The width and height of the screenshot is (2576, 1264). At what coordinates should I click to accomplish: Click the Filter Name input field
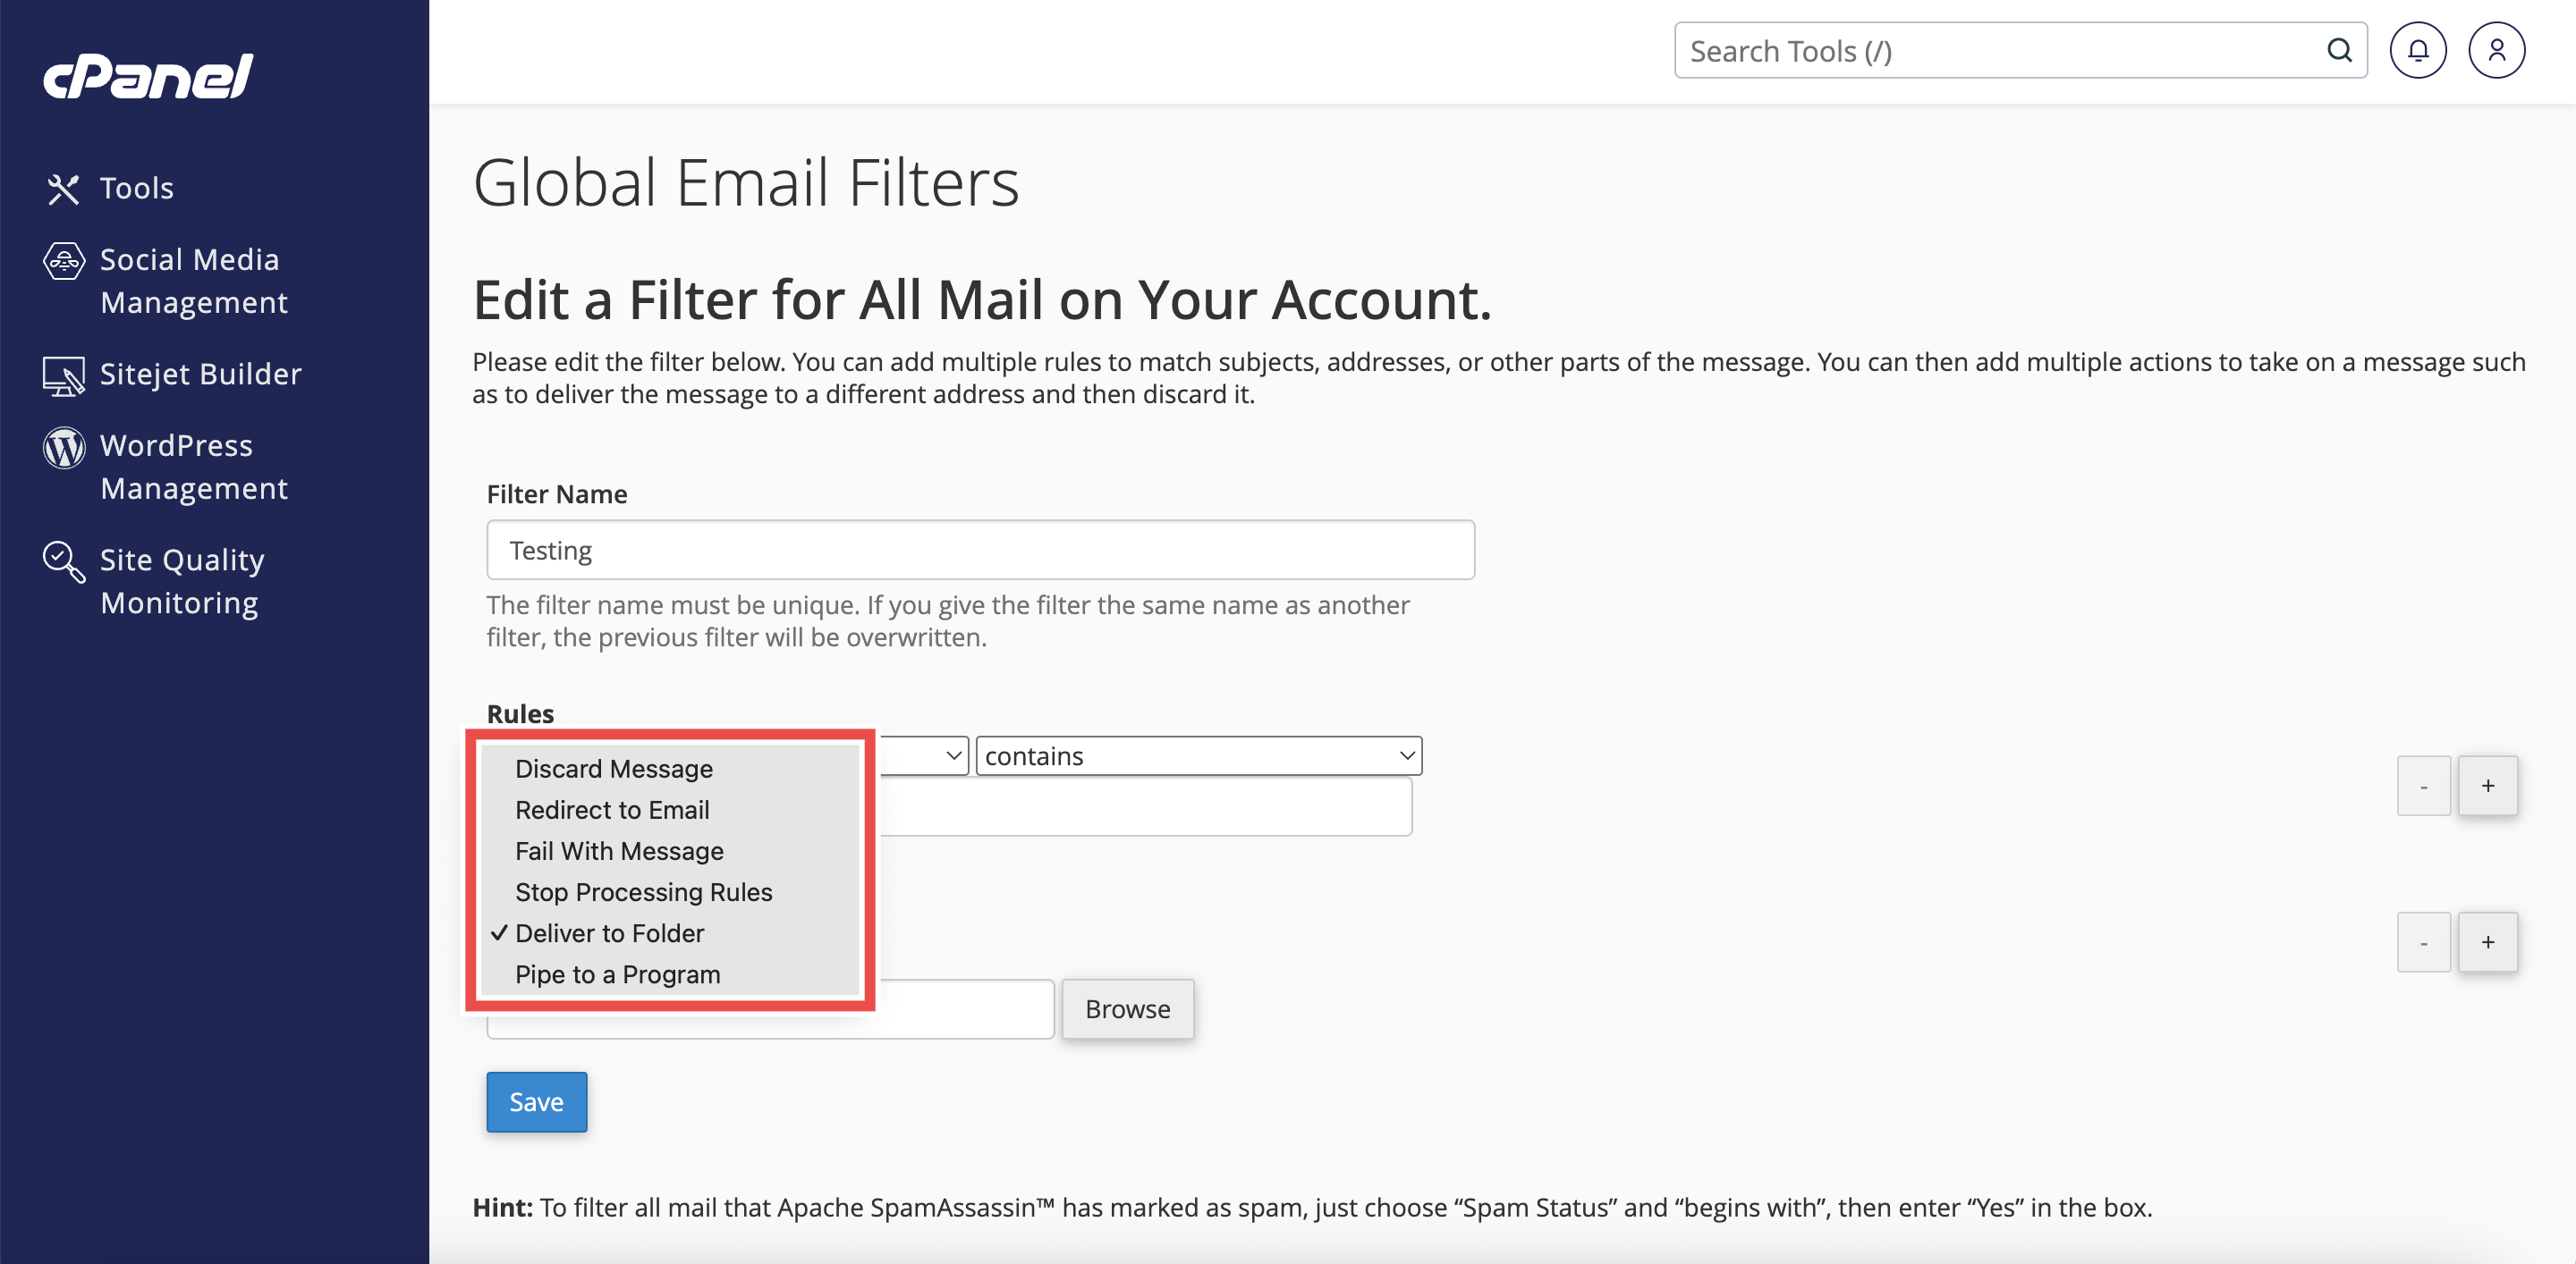coord(980,551)
